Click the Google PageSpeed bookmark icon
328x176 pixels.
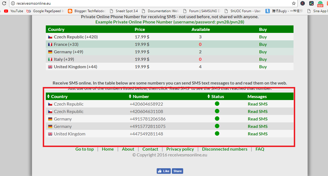click(29, 11)
